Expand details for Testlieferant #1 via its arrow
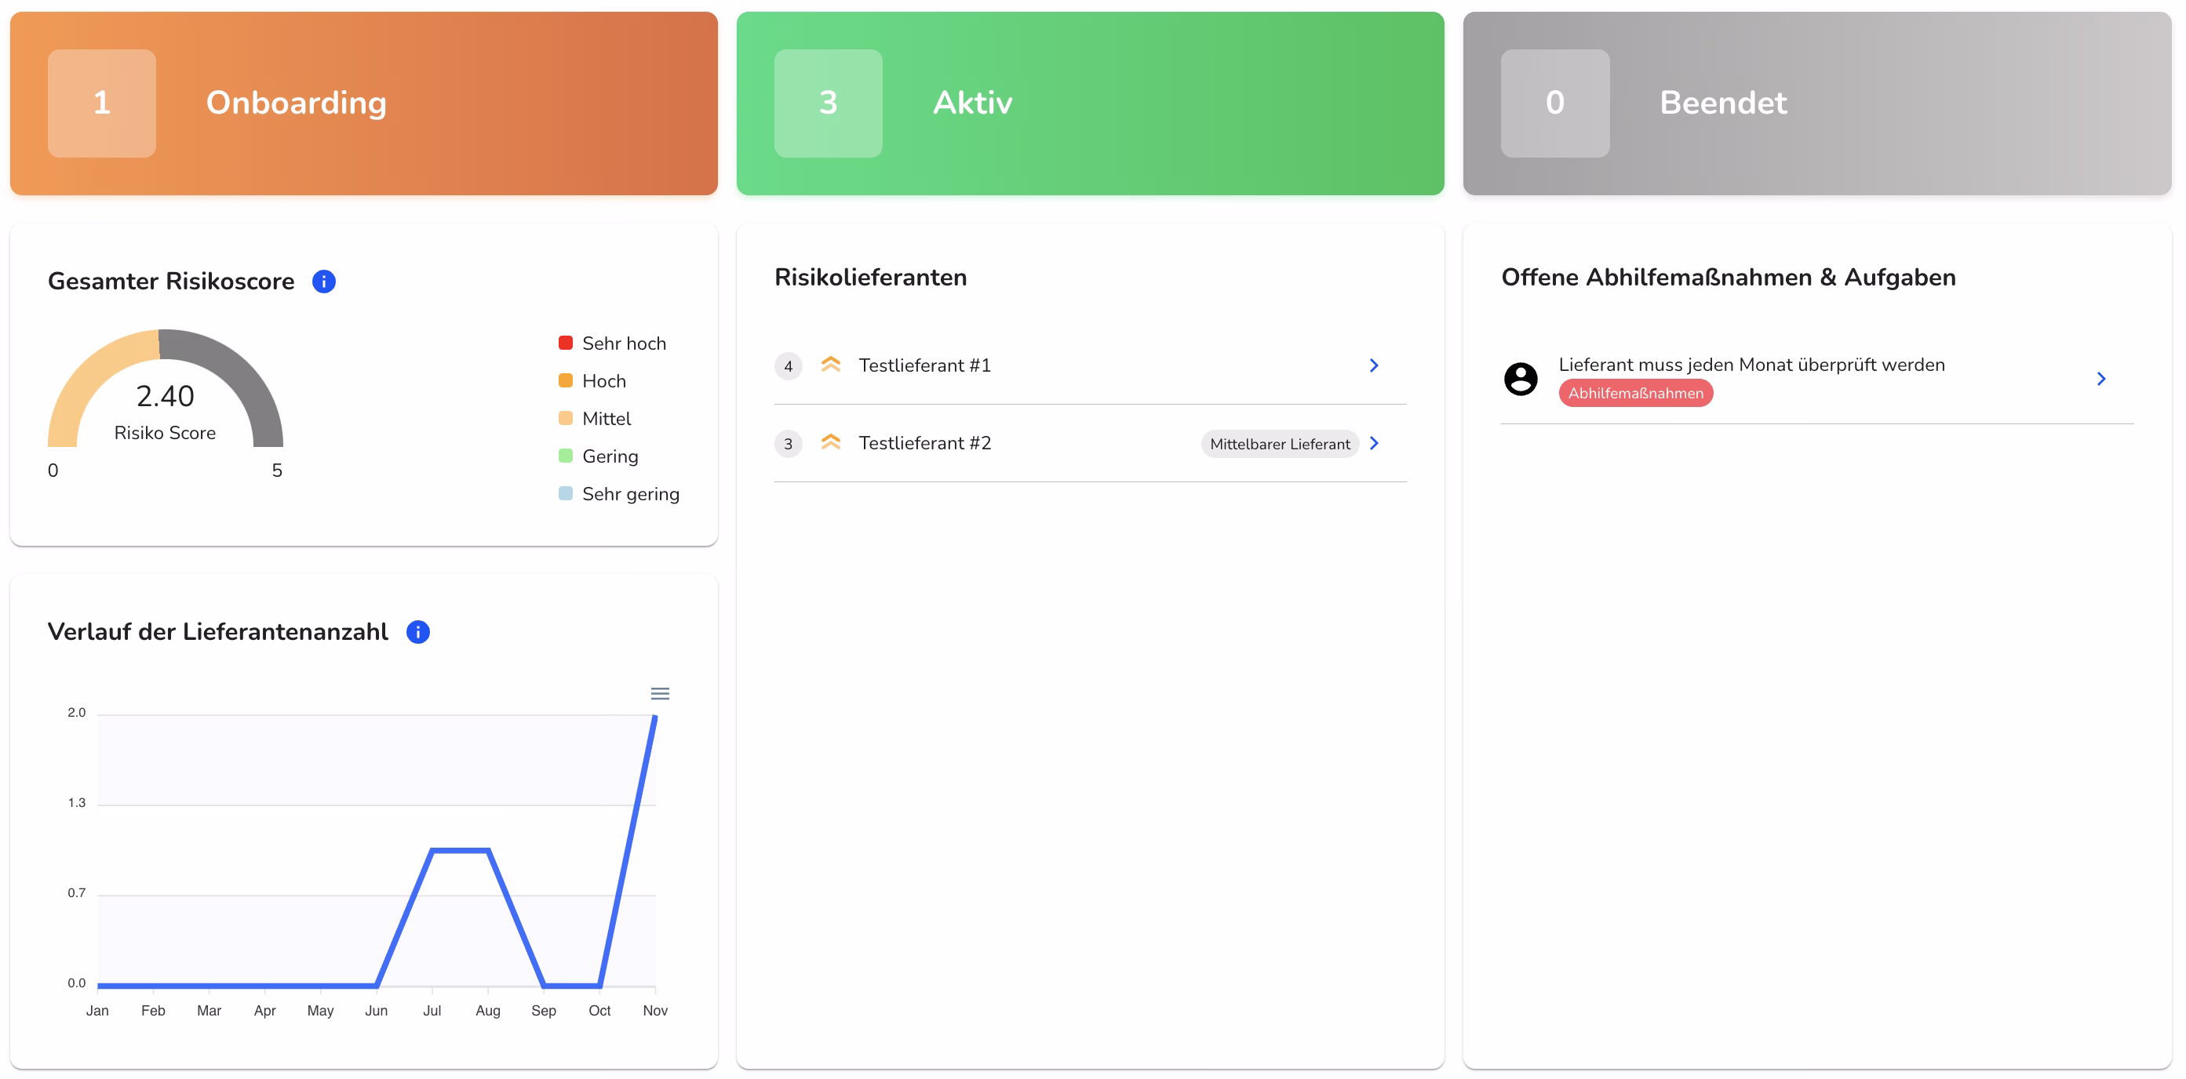 pos(1374,365)
